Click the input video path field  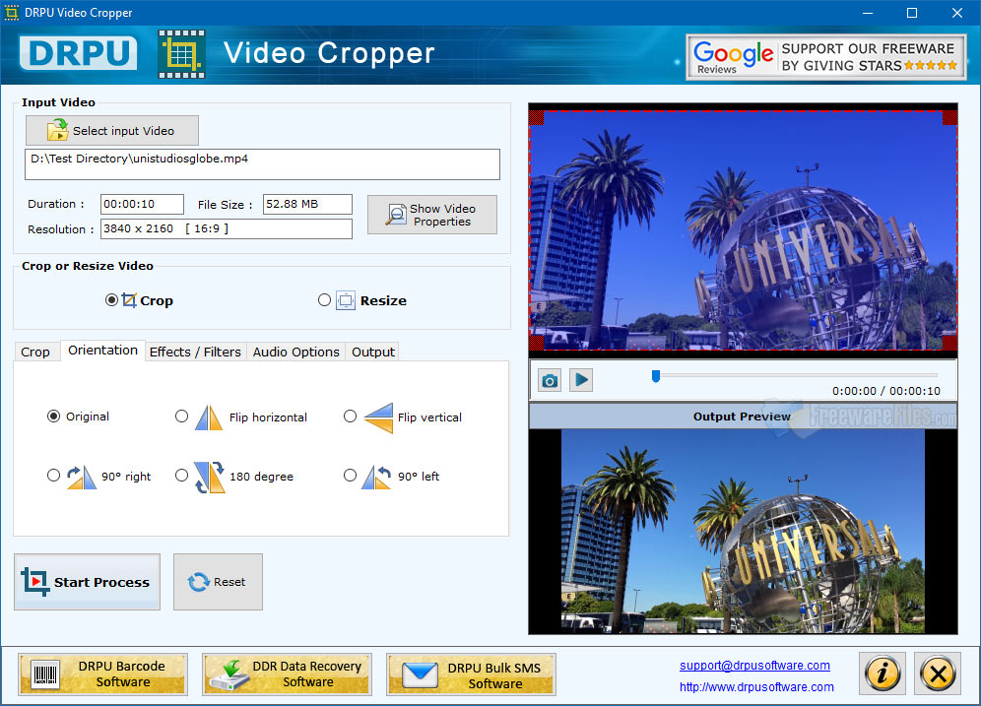click(262, 164)
